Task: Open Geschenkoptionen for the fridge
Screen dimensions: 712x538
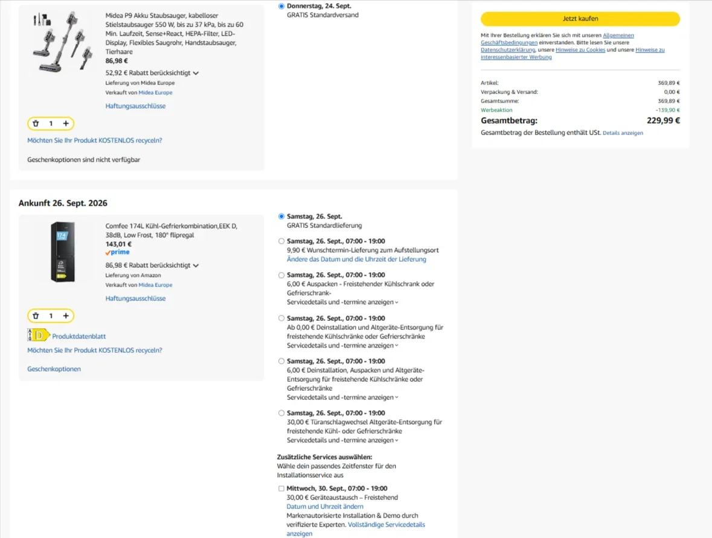Action: [54, 369]
